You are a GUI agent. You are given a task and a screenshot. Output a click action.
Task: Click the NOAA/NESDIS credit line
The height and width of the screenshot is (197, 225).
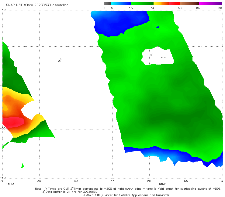(x=126, y=195)
